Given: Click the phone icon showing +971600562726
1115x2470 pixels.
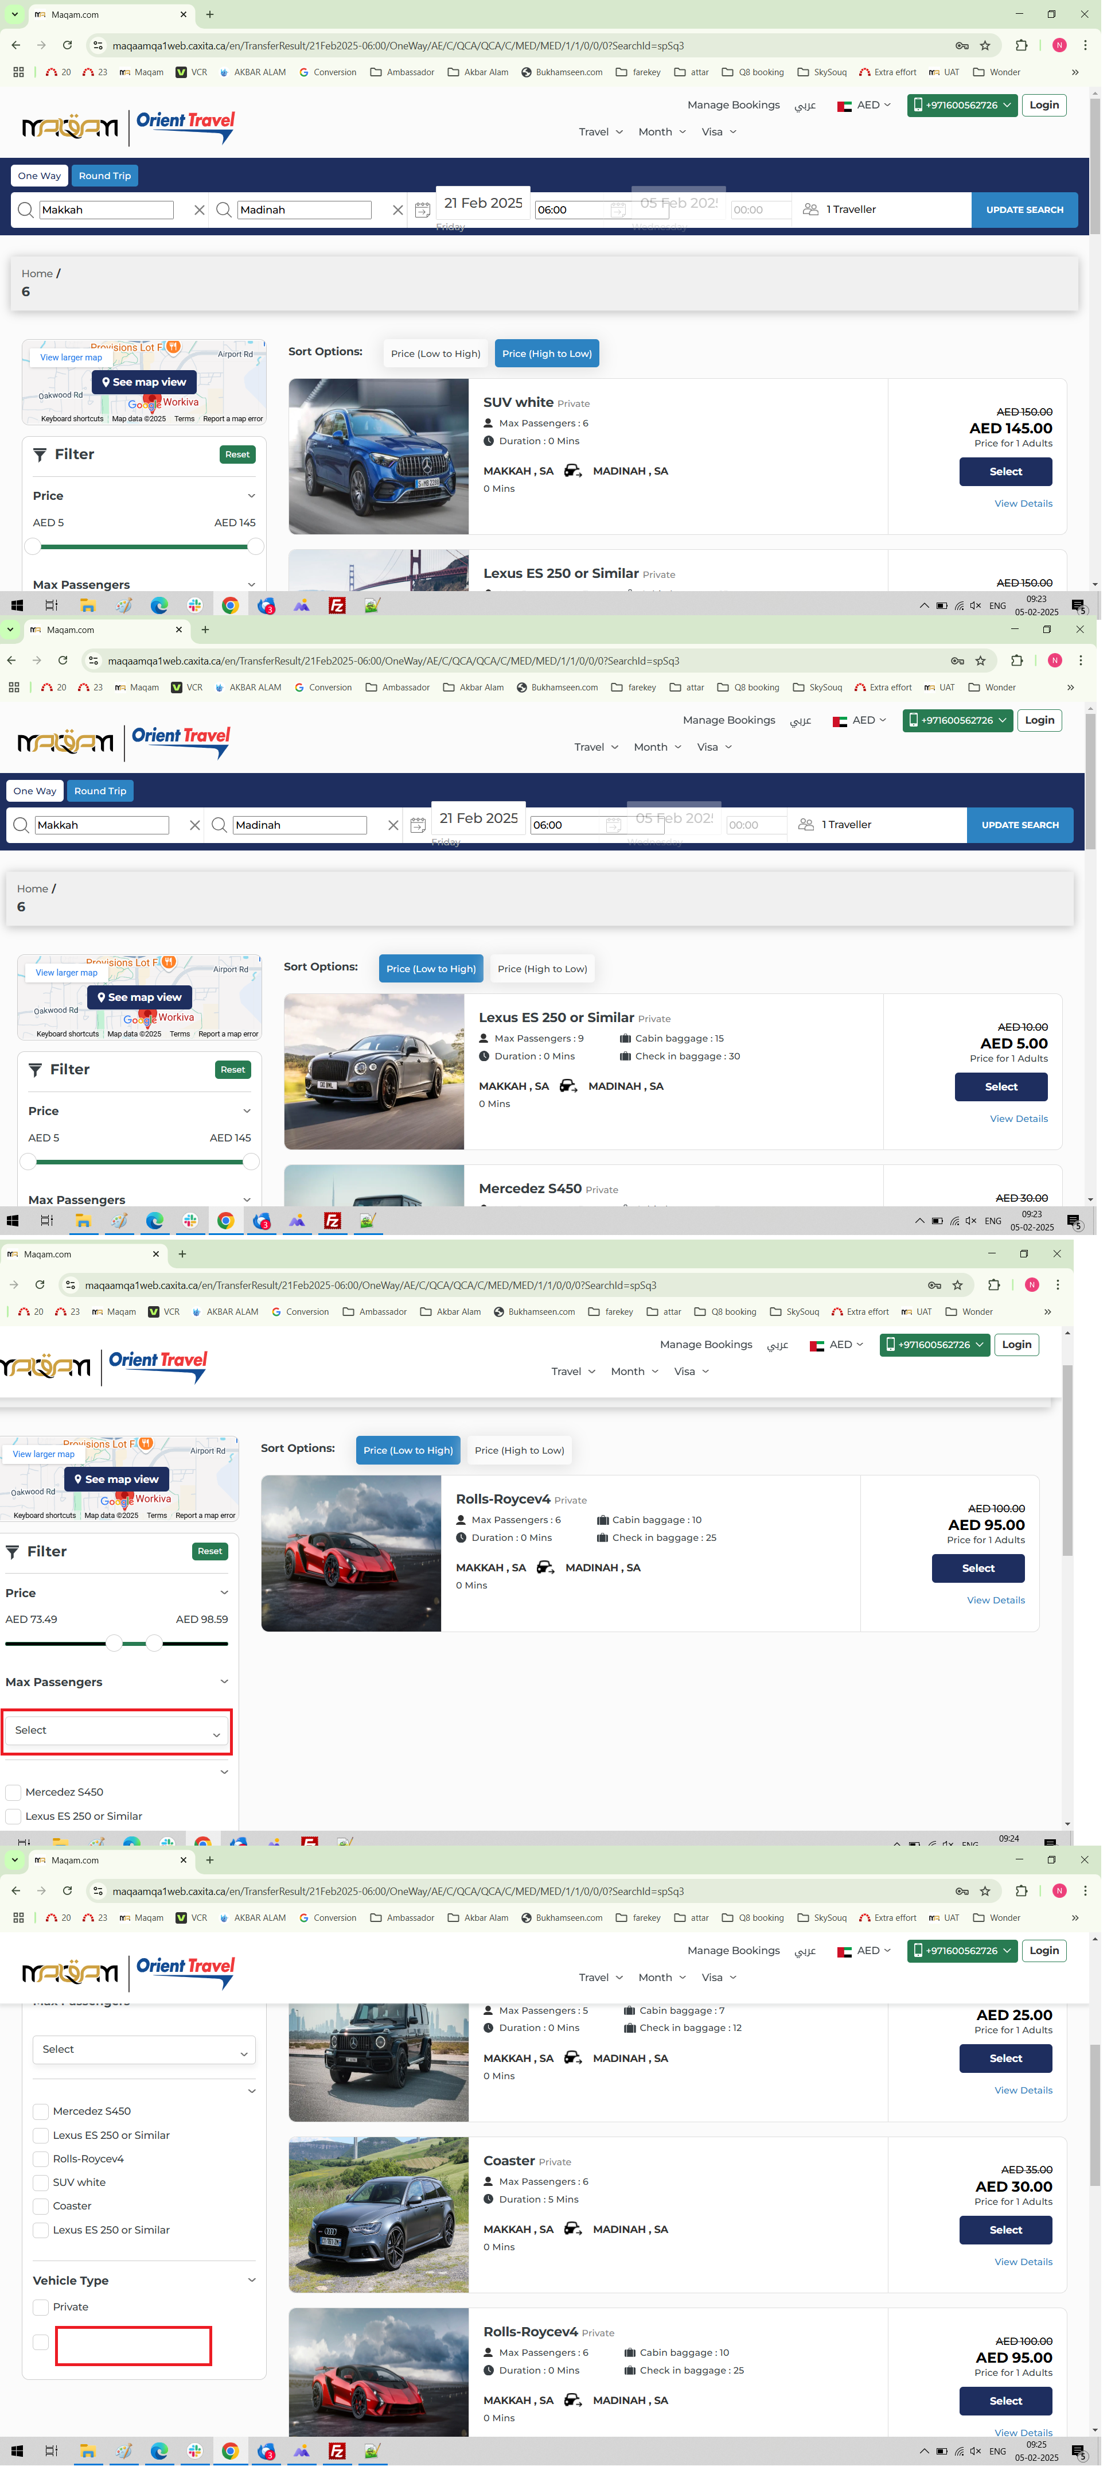Looking at the screenshot, I should click(x=917, y=106).
